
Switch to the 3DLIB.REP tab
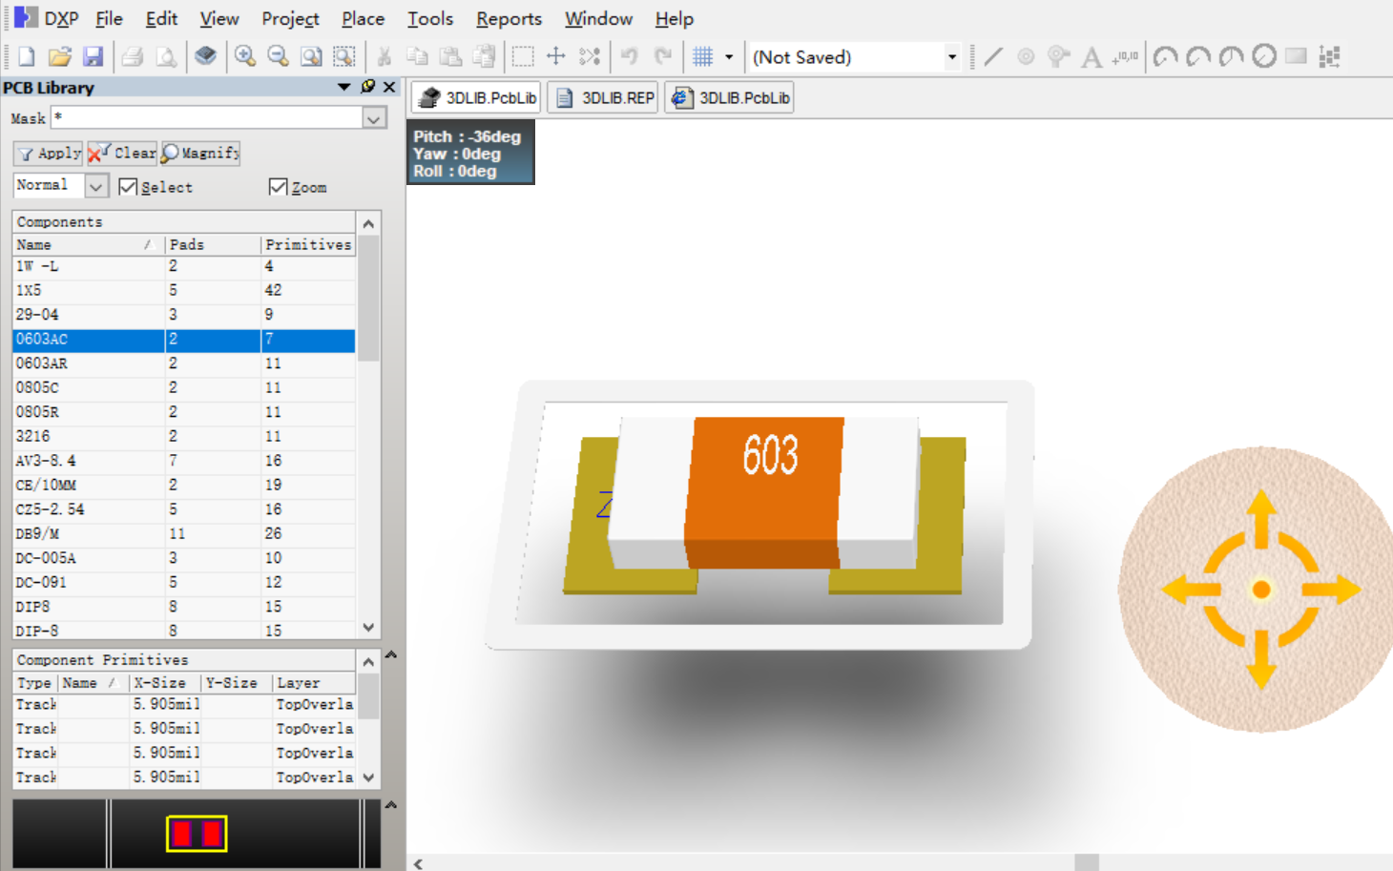pos(605,97)
